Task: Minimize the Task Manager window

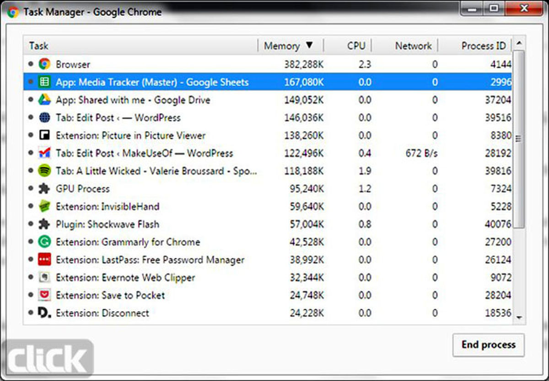Action: 472,9
